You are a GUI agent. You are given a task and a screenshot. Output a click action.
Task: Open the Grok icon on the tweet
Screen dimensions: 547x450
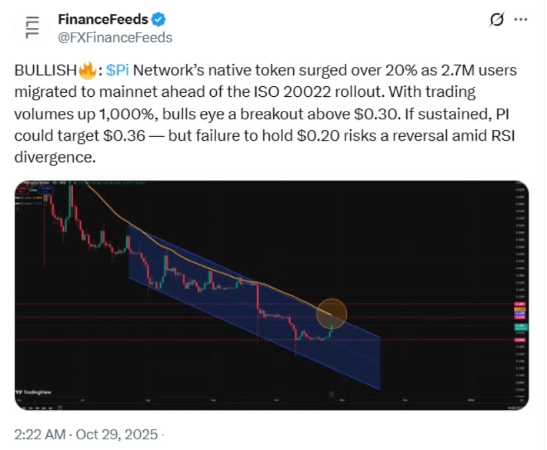[x=496, y=21]
